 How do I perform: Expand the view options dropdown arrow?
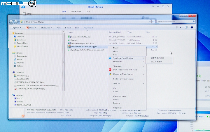(x=181, y=27)
